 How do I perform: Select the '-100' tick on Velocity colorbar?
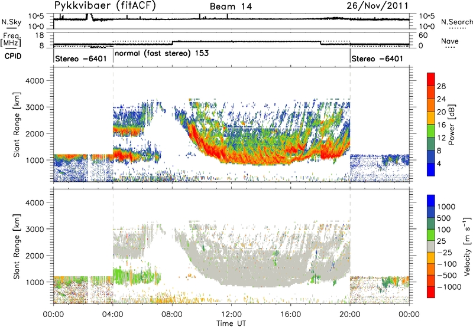[446, 264]
